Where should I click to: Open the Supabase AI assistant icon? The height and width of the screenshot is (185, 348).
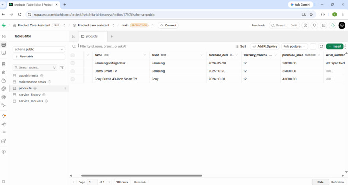tap(332, 26)
